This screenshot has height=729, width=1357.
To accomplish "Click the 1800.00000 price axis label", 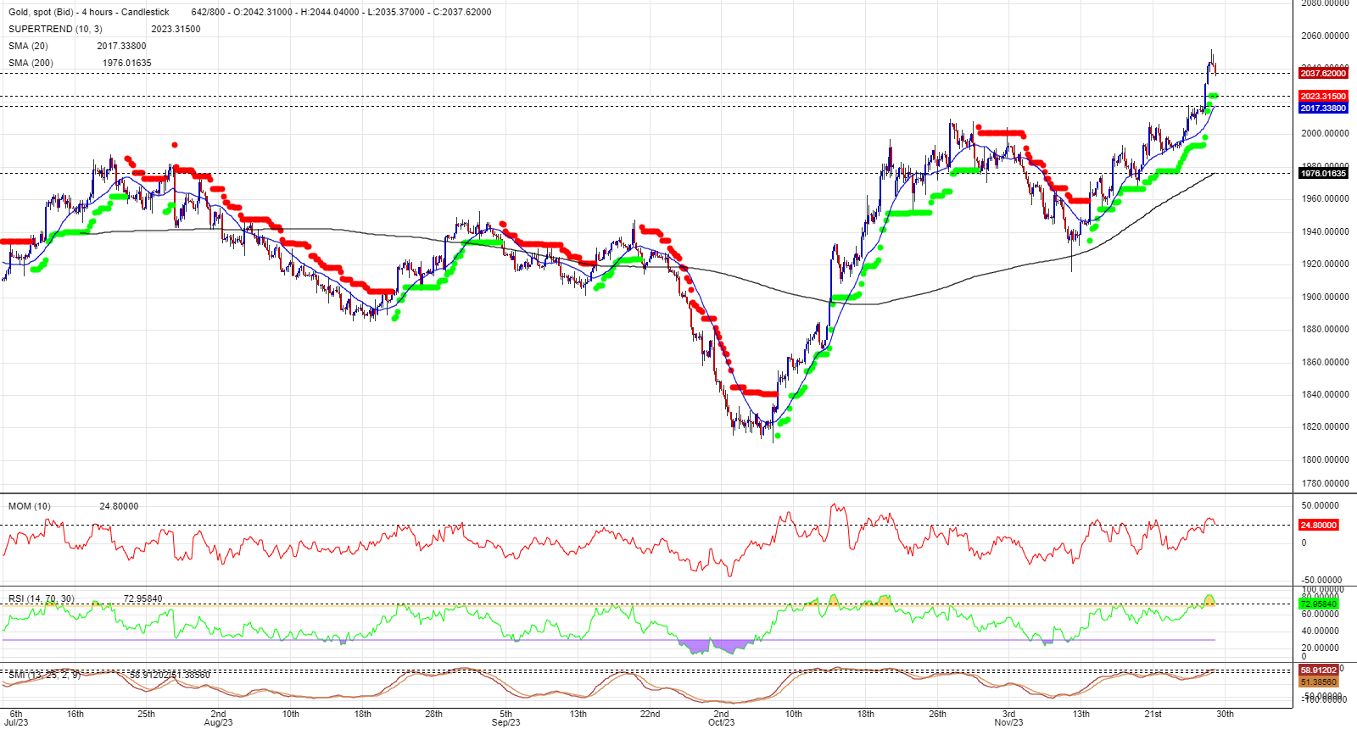I will point(1325,459).
